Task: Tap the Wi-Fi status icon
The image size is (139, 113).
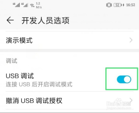Action: 32,6
